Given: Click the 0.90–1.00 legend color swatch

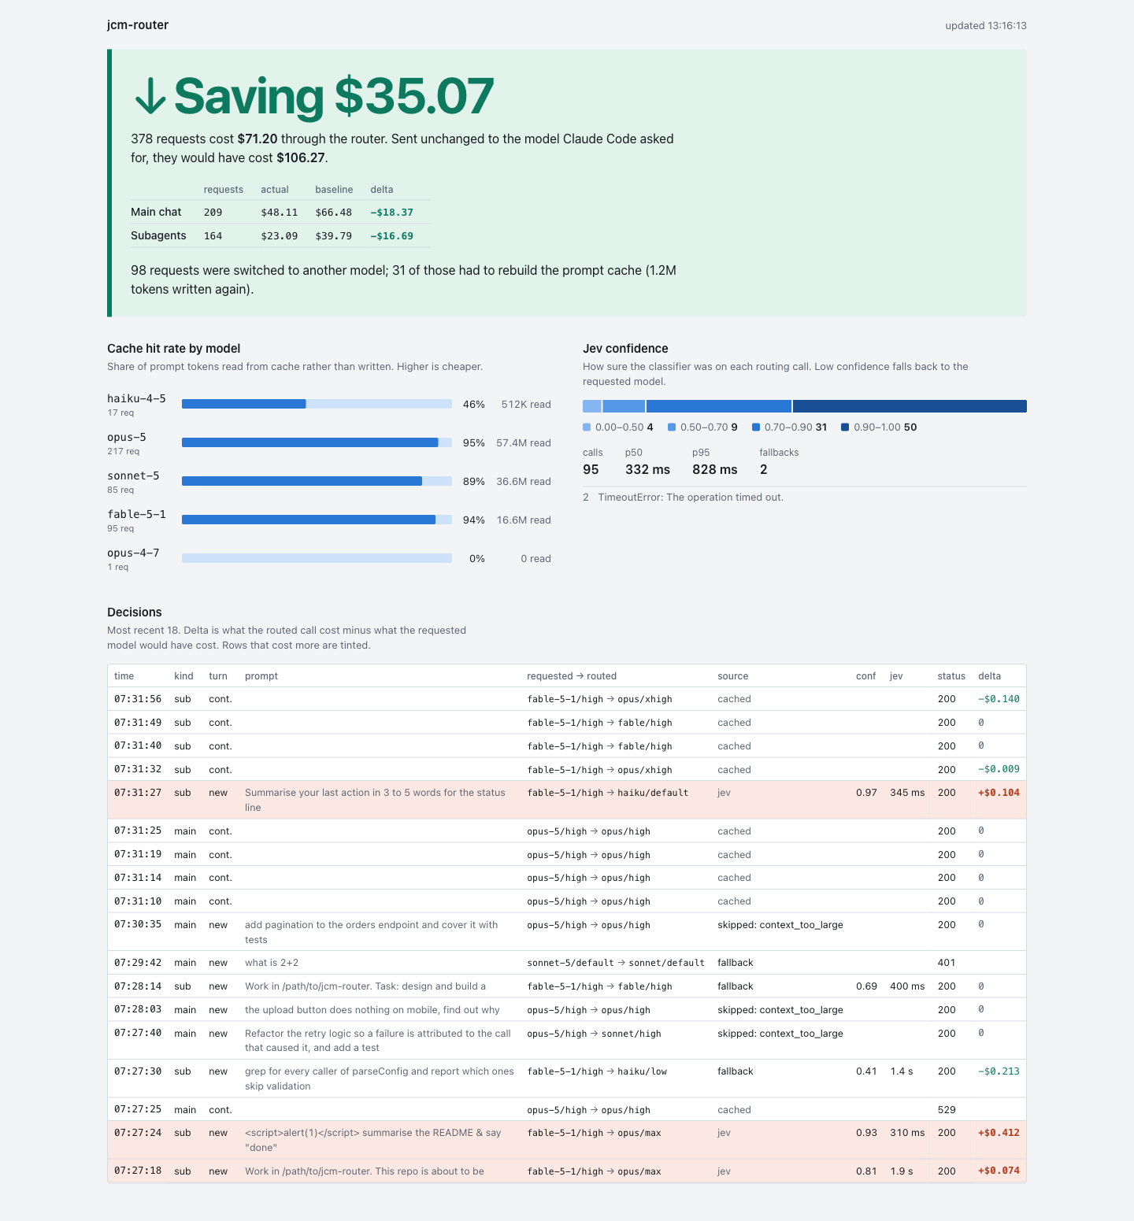Looking at the screenshot, I should [845, 427].
